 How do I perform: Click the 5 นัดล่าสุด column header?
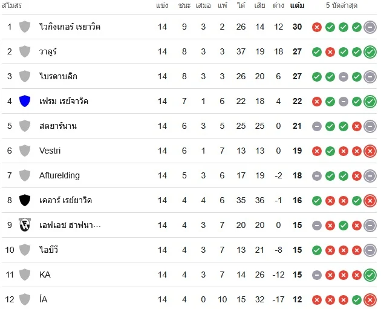(342, 5)
